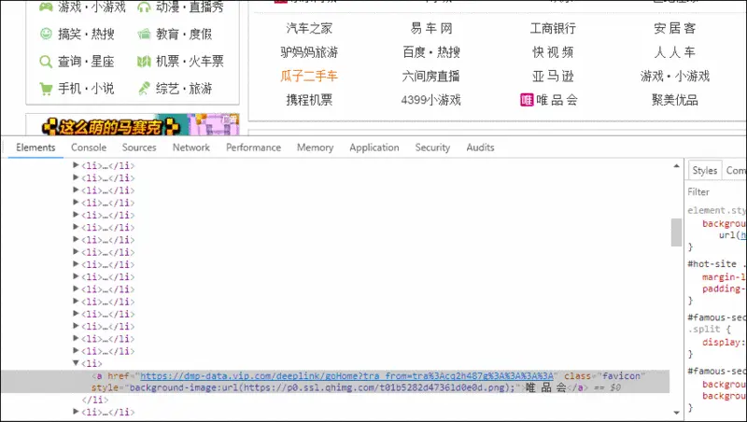Click the microphone icon beside 综艺·旅游
Viewport: 747px width, 422px height.
(144, 89)
